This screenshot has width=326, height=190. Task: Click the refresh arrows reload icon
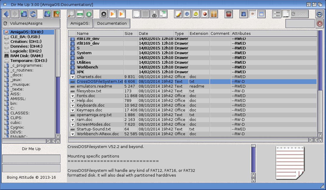(x=33, y=14)
